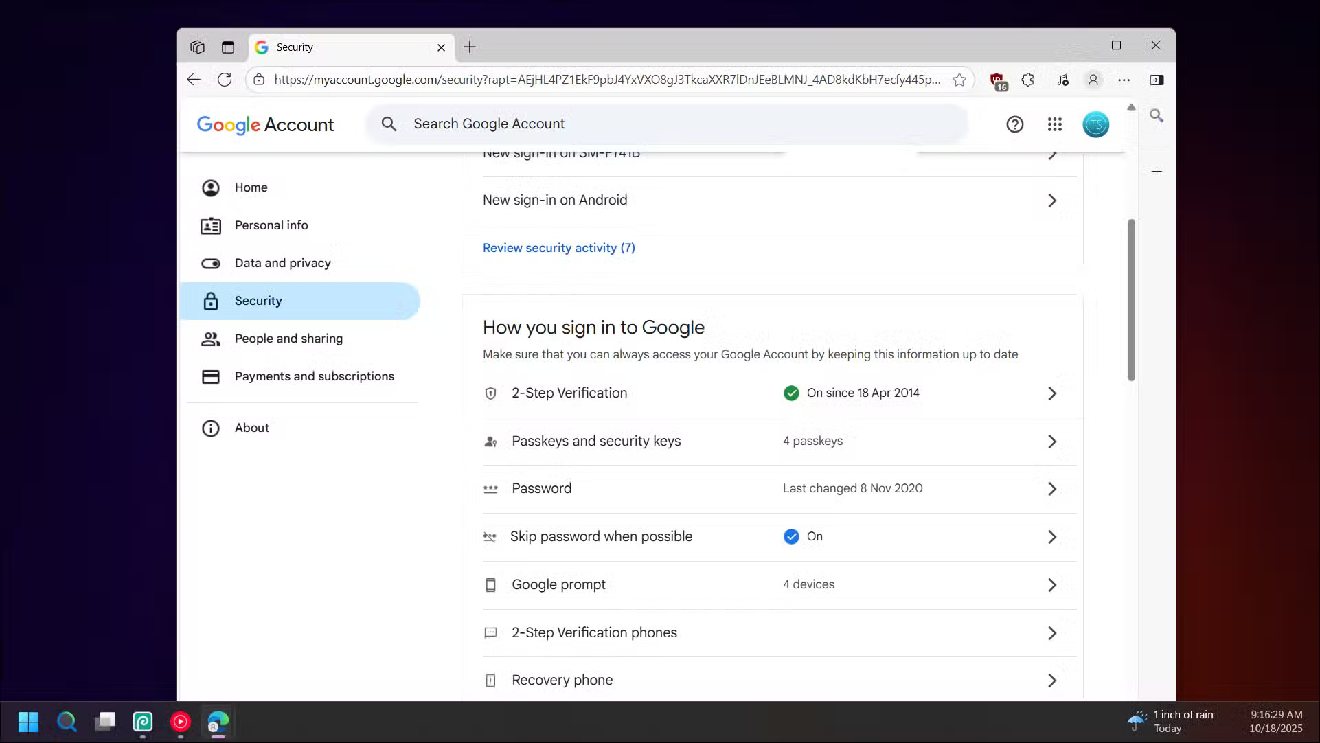Click the browser extensions puzzle icon
Viewport: 1320px width, 743px height.
(1027, 80)
